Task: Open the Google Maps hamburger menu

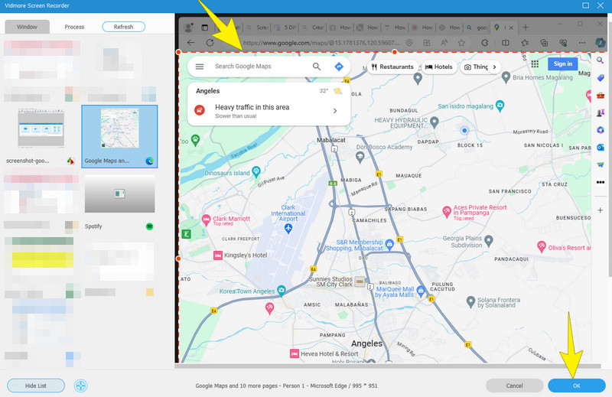Action: [x=200, y=67]
